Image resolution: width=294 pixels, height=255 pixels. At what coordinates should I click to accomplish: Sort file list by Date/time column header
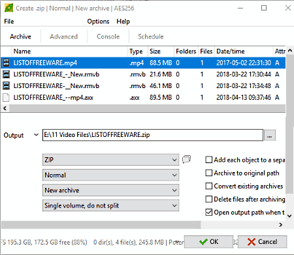coord(244,52)
